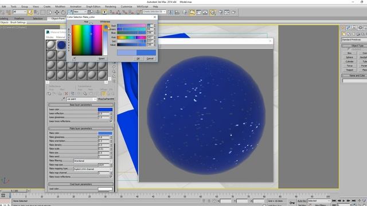
Task: Click the Rendered Frame Window icon
Action: click(x=227, y=12)
